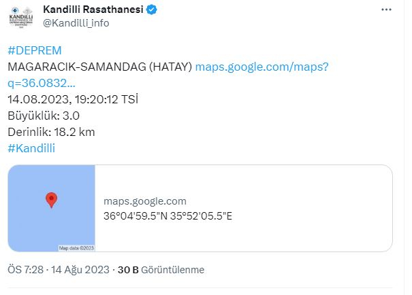Open the three-dot more options menu
This screenshot has width=412, height=295.
tap(387, 10)
